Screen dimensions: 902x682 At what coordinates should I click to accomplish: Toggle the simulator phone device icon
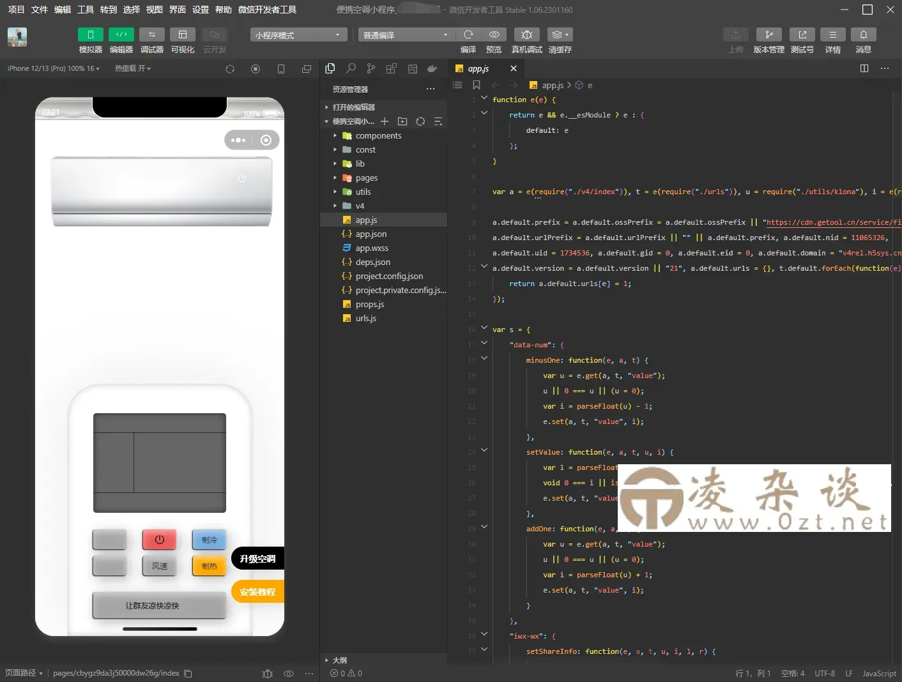point(281,69)
